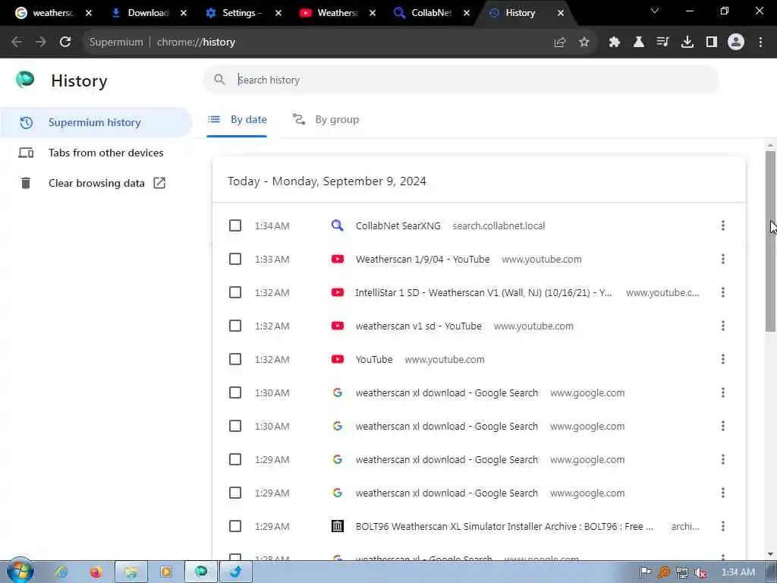777x583 pixels.
Task: Check the first 1:29 AM weatherscan xl download entry
Action: coord(235,459)
